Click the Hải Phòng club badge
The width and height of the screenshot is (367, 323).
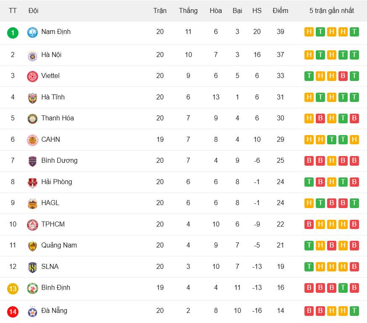coord(32,182)
